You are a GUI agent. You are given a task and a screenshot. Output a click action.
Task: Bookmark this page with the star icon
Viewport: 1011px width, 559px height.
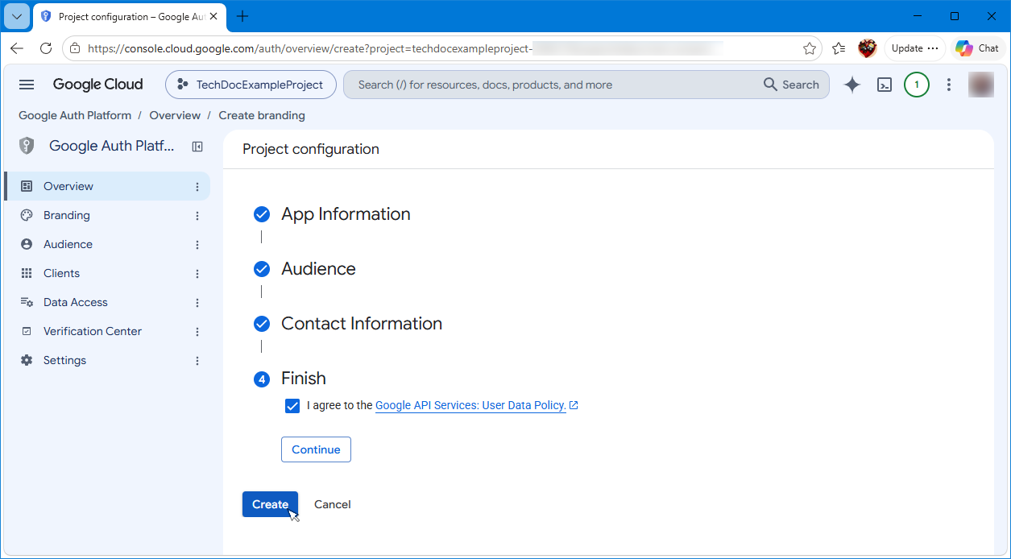tap(810, 48)
